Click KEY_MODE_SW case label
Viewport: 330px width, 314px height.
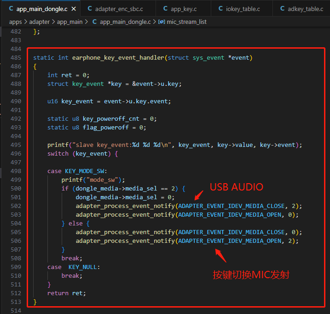[x=84, y=171]
